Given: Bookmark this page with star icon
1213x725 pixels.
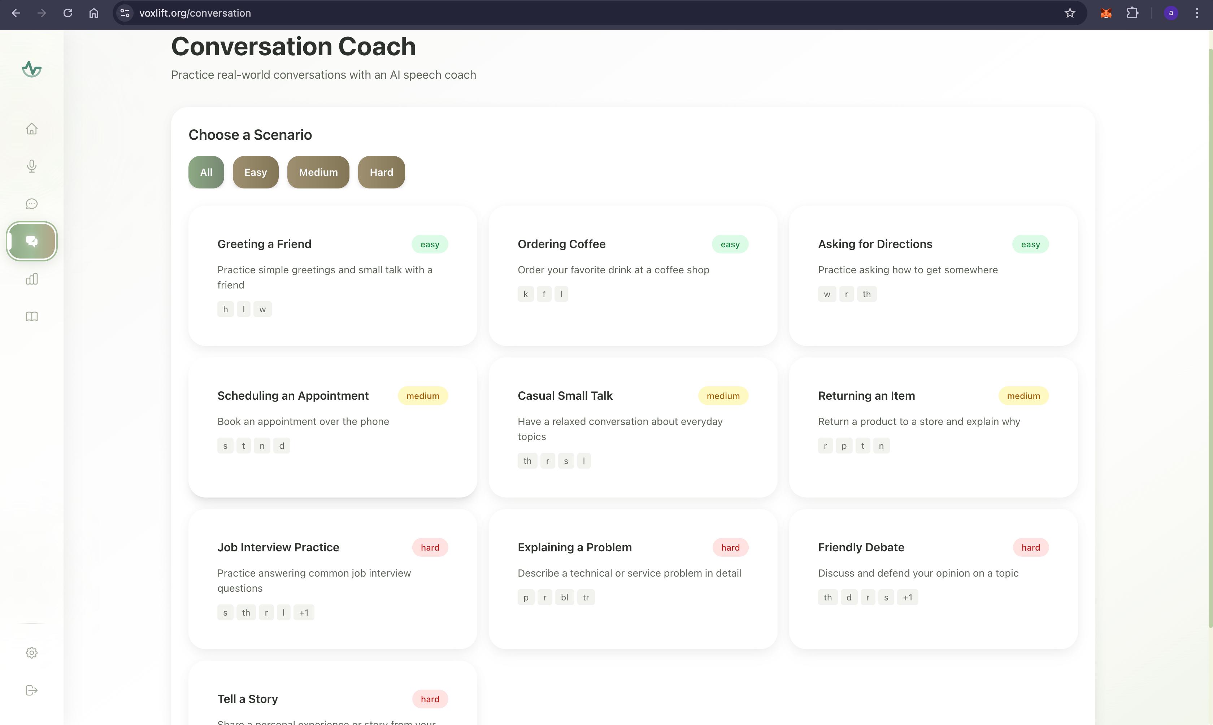Looking at the screenshot, I should pos(1070,13).
